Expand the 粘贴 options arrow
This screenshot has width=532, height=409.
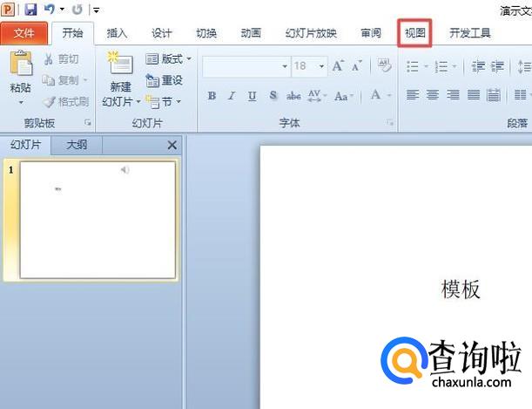[21, 102]
